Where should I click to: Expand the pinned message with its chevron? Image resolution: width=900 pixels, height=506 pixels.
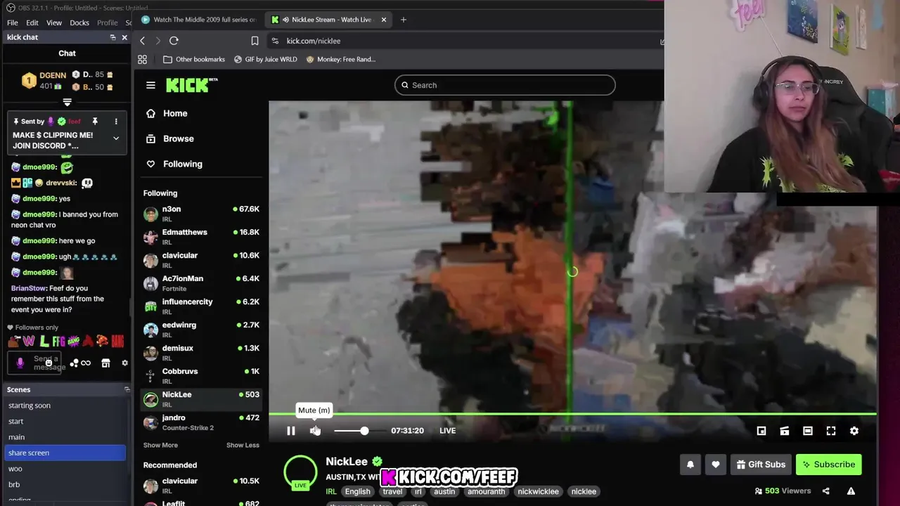point(116,138)
